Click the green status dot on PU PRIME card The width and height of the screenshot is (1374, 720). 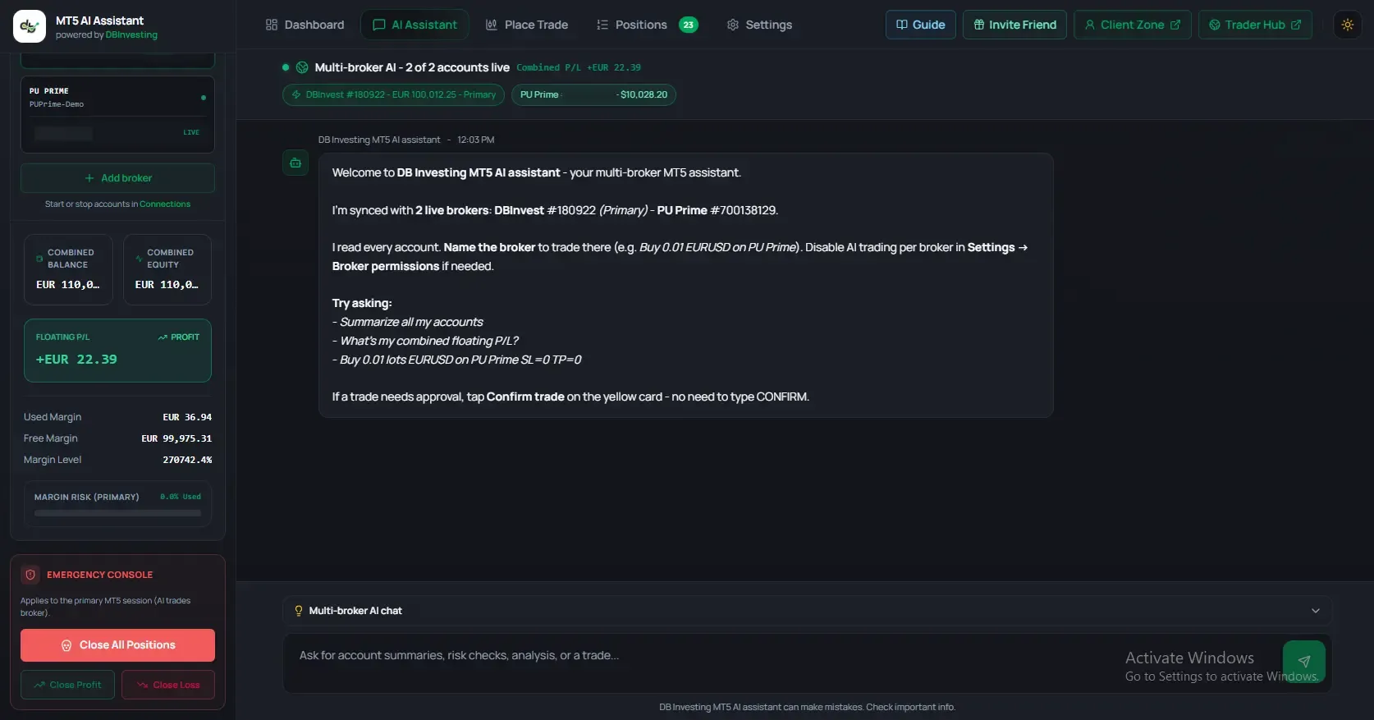[x=204, y=98]
